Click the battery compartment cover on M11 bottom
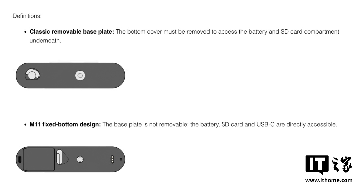 tap(39, 159)
